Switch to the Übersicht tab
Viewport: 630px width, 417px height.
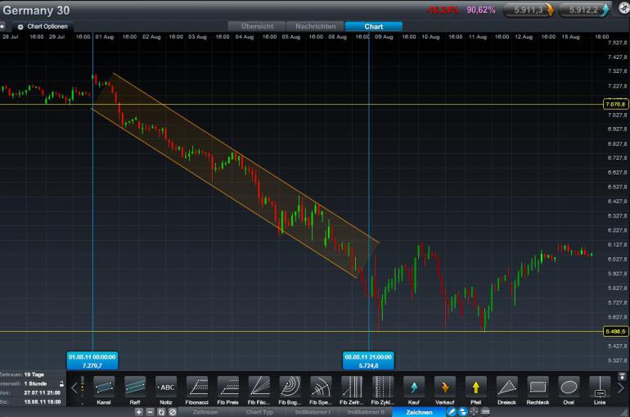point(257,26)
